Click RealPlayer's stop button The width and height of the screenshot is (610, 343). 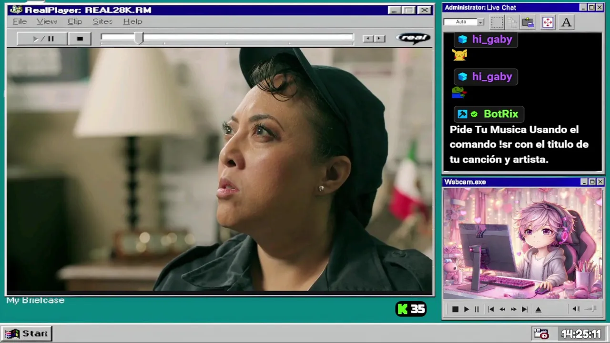(80, 39)
